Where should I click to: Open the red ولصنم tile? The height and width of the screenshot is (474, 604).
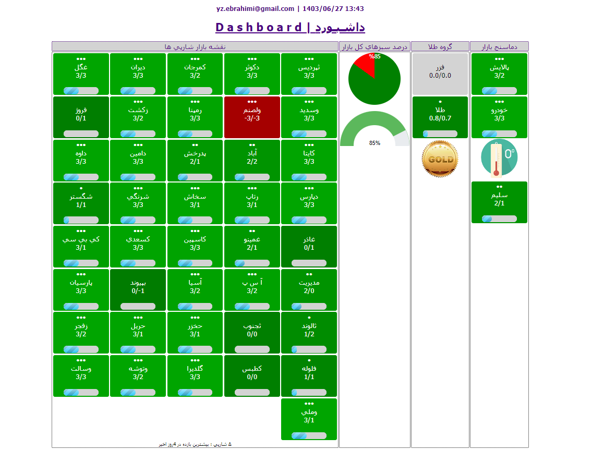tap(252, 117)
